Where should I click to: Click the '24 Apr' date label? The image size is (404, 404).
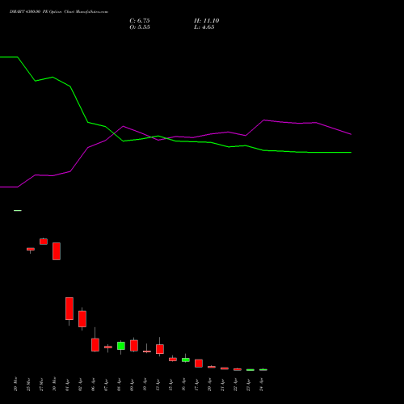tap(261, 385)
